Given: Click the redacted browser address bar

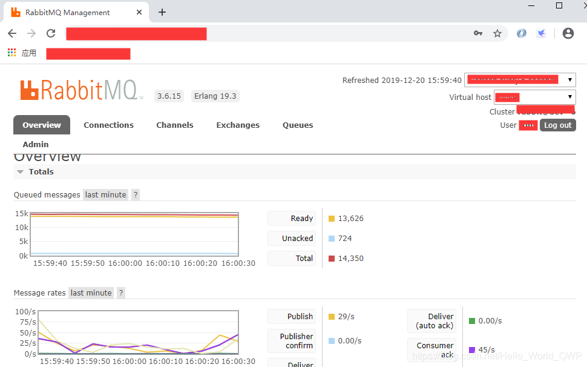Looking at the screenshot, I should coord(136,33).
